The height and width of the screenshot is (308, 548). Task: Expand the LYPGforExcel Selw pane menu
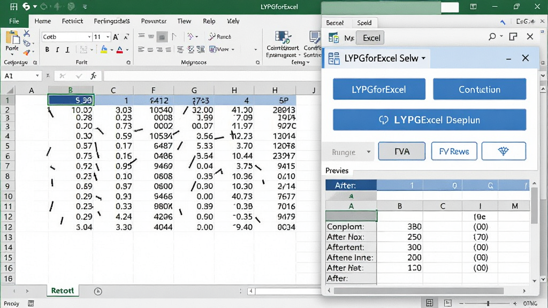pyautogui.click(x=424, y=58)
